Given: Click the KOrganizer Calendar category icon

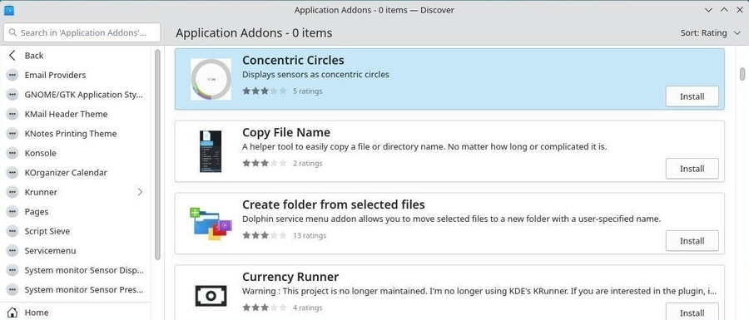Looking at the screenshot, I should pyautogui.click(x=12, y=173).
